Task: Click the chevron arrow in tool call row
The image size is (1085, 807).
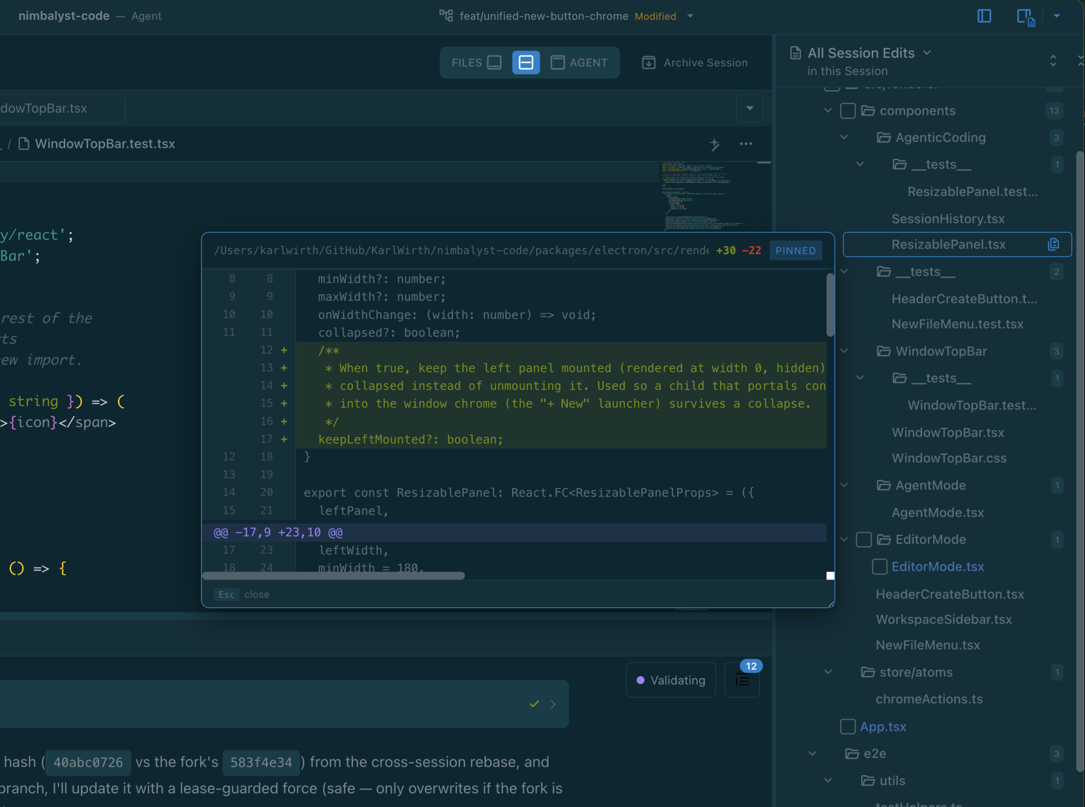Action: tap(553, 704)
